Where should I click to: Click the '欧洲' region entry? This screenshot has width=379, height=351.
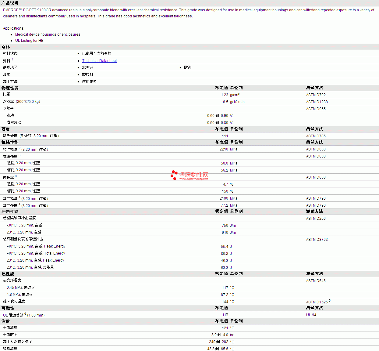pos(188,67)
